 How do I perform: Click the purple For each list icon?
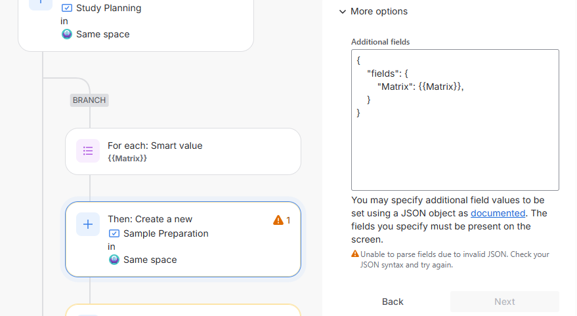(88, 151)
